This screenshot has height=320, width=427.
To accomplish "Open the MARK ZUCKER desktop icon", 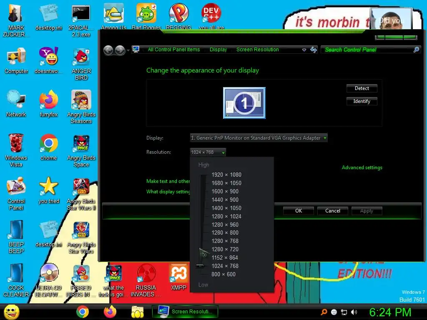I will [16, 20].
